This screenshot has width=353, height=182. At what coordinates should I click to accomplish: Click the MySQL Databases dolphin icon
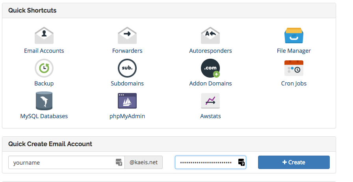click(44, 101)
